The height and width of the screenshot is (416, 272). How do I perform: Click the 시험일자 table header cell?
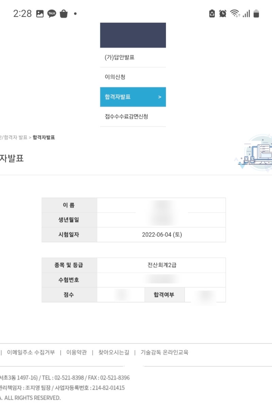pos(69,235)
